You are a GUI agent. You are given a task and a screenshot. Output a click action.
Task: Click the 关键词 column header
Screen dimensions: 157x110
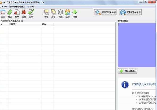tap(25, 24)
